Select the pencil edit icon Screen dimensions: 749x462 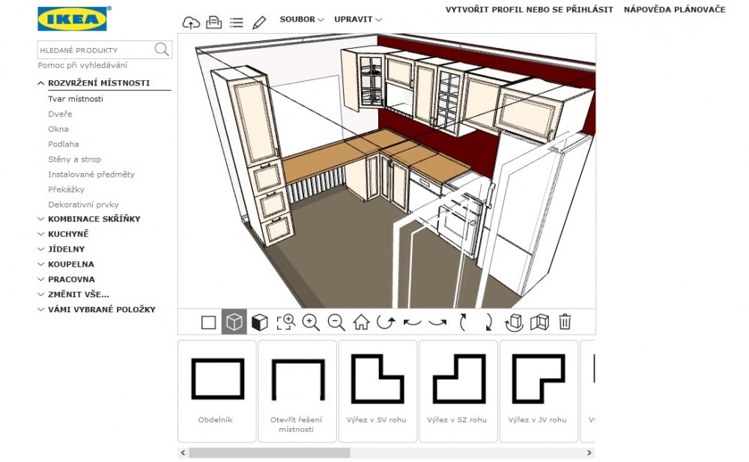pyautogui.click(x=259, y=22)
